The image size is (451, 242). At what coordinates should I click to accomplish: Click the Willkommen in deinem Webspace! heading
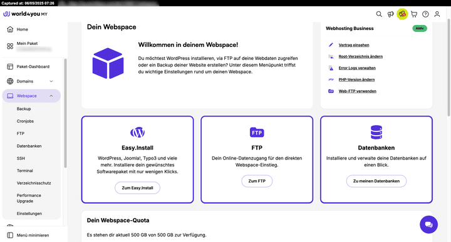pos(188,45)
